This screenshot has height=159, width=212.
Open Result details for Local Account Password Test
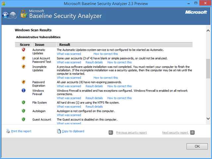94,62
